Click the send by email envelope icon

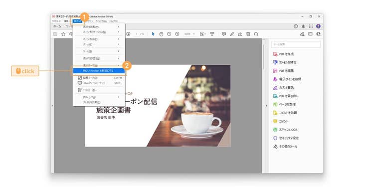[310, 34]
